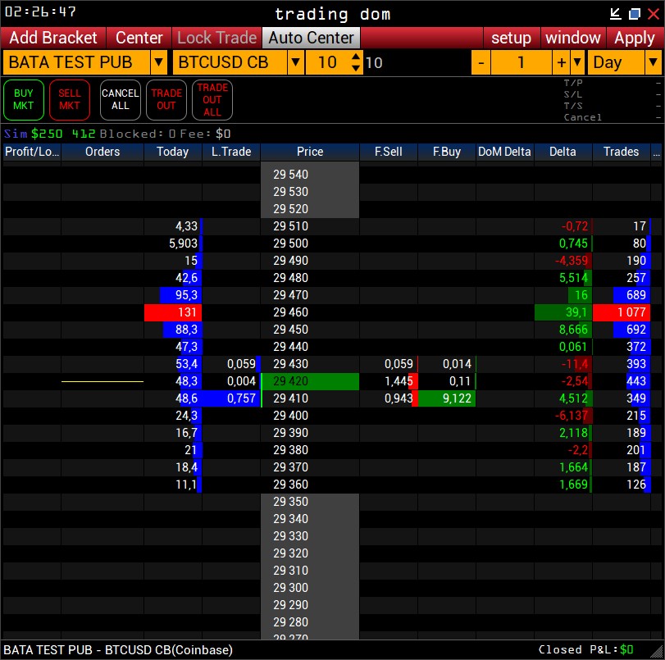Open the BTCUSD CB instrument dropdown
Viewport: 665px width, 660px height.
pyautogui.click(x=296, y=61)
